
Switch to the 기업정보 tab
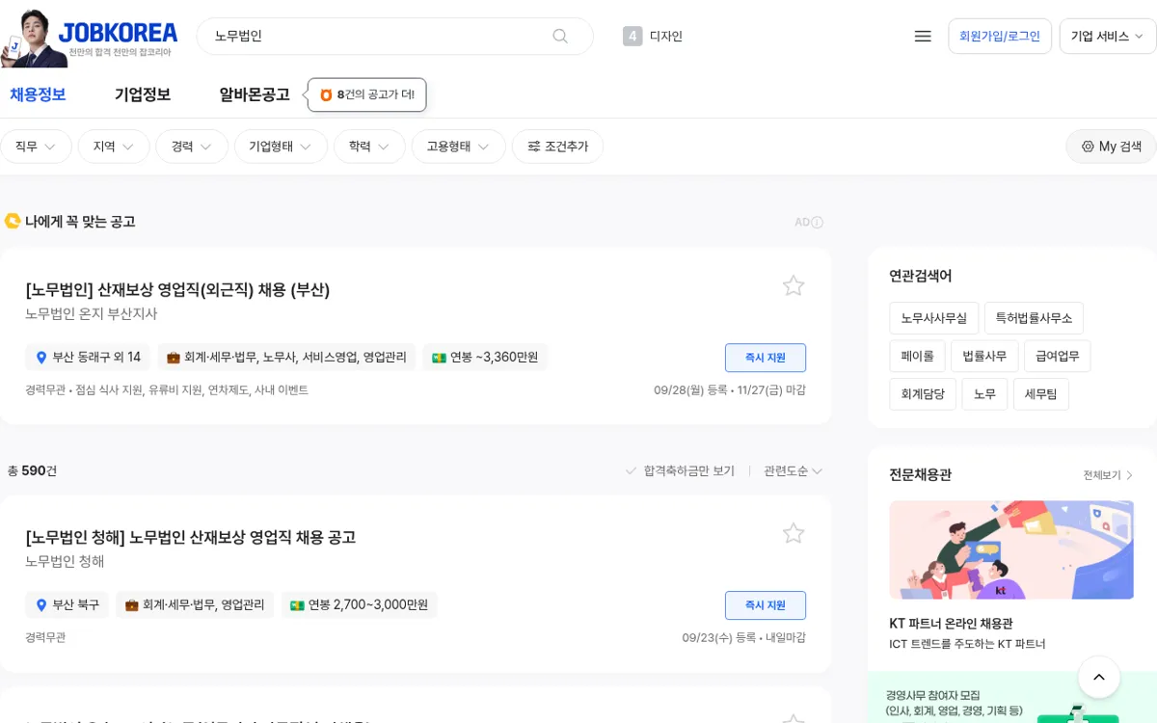[143, 94]
